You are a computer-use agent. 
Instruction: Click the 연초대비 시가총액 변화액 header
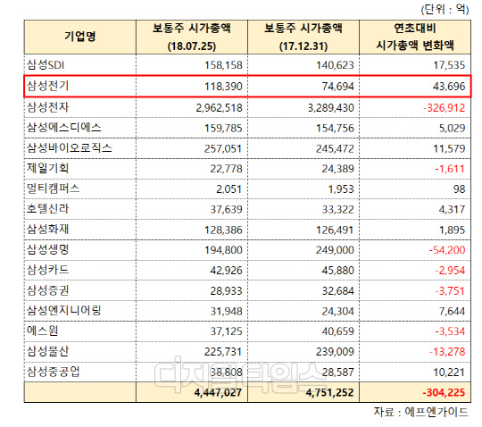coord(415,37)
